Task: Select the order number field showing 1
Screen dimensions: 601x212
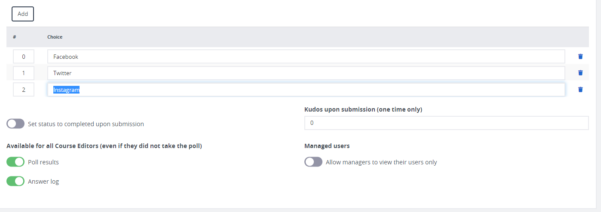Action: pyautogui.click(x=24, y=73)
